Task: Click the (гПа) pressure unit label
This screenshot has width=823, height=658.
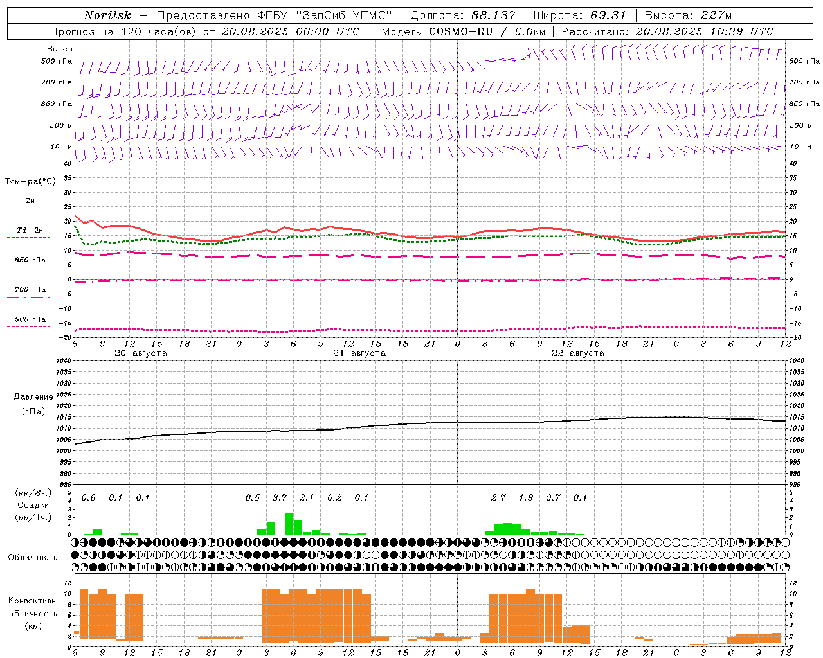Action: coord(33,412)
